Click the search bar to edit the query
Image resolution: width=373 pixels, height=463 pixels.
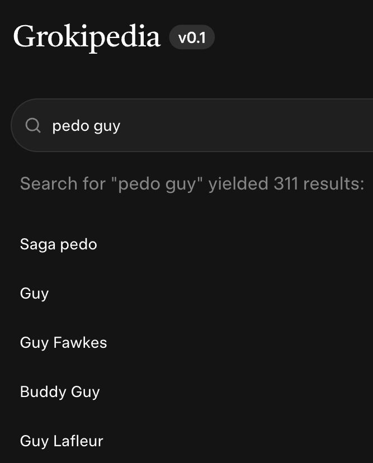pos(168,125)
